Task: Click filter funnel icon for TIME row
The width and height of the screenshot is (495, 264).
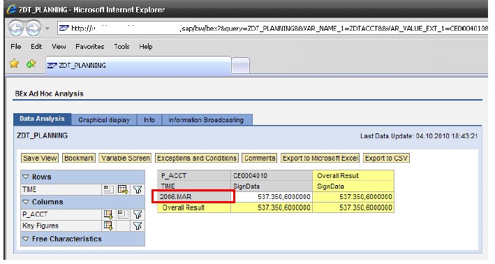Action: point(138,189)
